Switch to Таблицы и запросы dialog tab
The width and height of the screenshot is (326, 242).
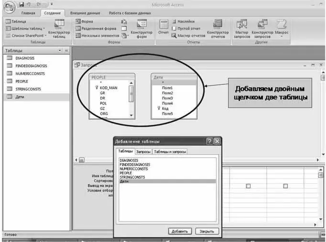point(170,152)
